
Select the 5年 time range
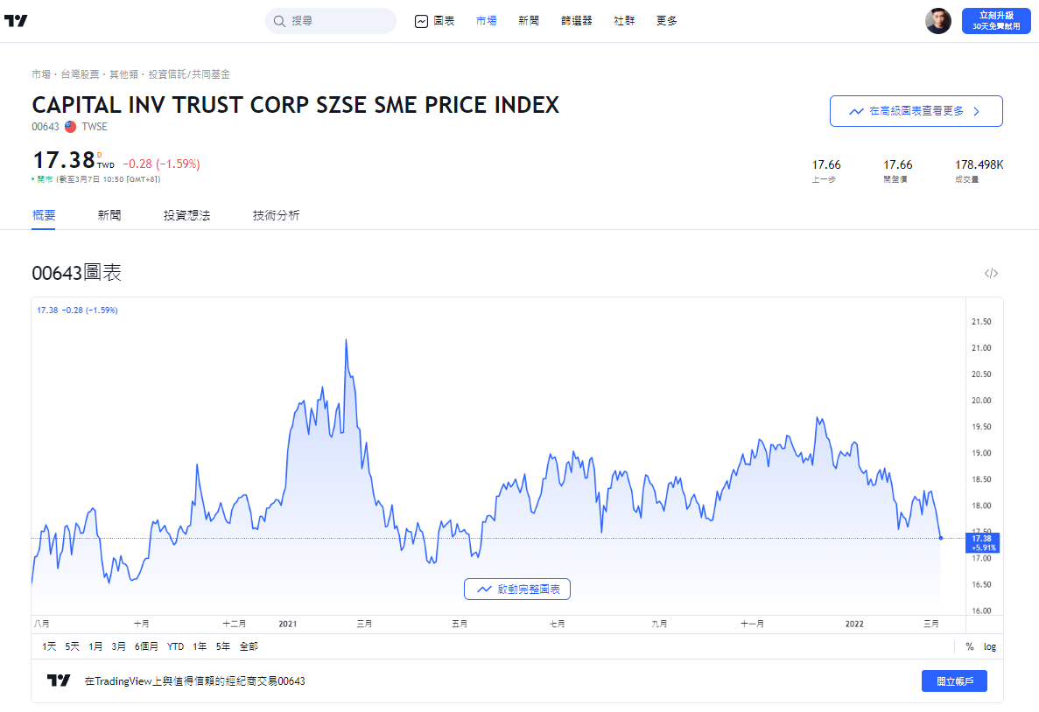click(x=222, y=646)
